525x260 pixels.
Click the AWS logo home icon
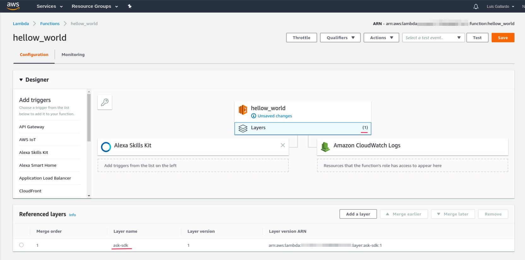13,6
